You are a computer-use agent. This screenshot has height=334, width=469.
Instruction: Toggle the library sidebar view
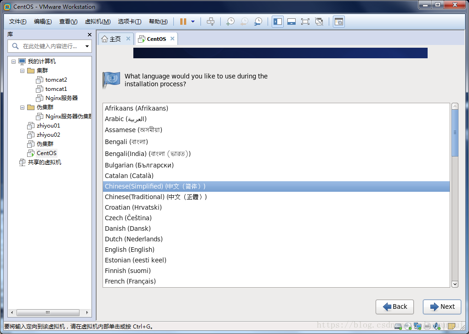[x=278, y=22]
